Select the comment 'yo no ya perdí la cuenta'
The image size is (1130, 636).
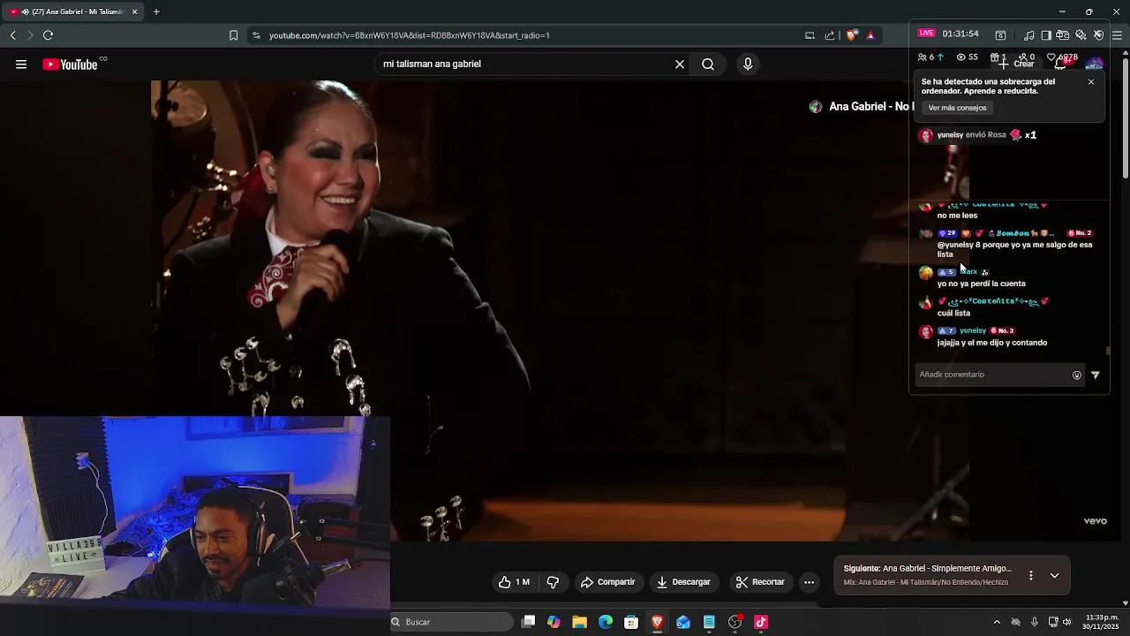click(981, 284)
